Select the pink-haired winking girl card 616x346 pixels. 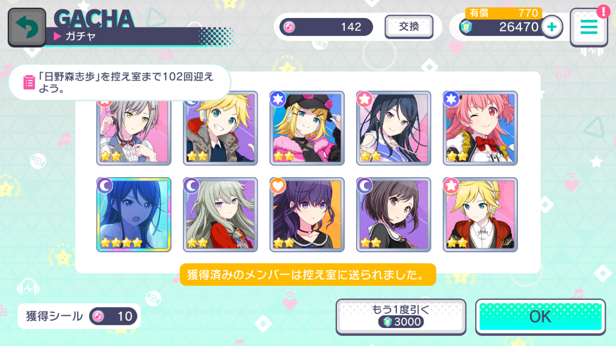pos(480,129)
